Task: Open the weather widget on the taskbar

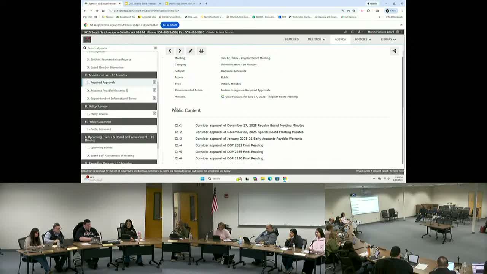Action: point(94,178)
